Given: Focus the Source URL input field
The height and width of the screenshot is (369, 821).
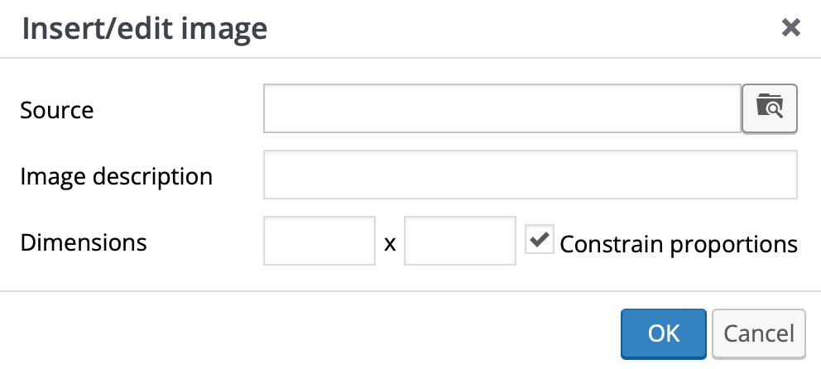Looking at the screenshot, I should [x=502, y=108].
